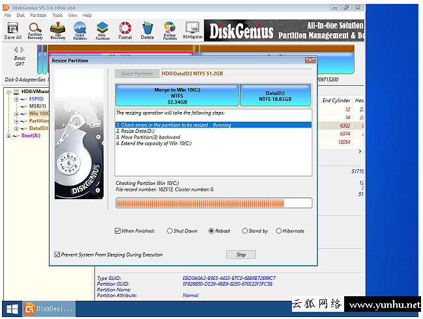Expand the Partition(3) tree node
This screenshot has height=319, width=423.
[x=16, y=121]
